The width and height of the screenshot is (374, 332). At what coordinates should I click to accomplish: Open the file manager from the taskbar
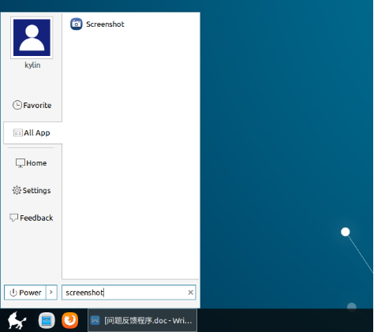click(x=47, y=320)
